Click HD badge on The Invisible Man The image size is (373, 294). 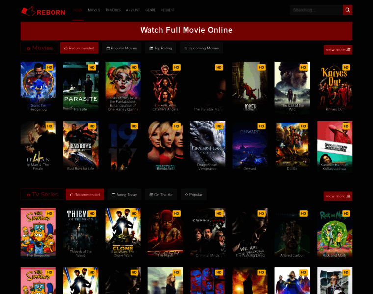(219, 67)
